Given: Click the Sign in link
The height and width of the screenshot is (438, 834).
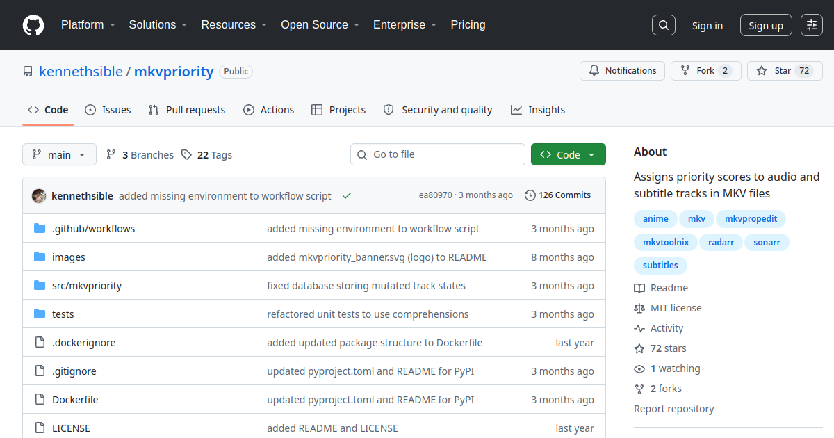Looking at the screenshot, I should point(708,26).
